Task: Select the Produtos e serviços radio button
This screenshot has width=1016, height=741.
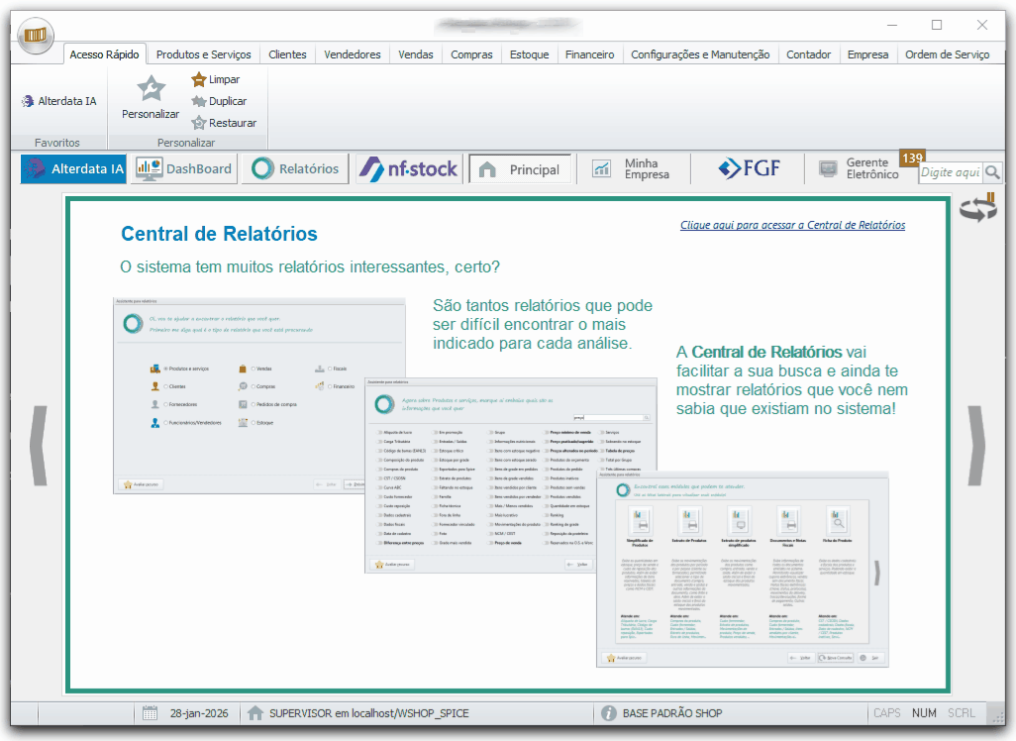Action: click(x=166, y=369)
